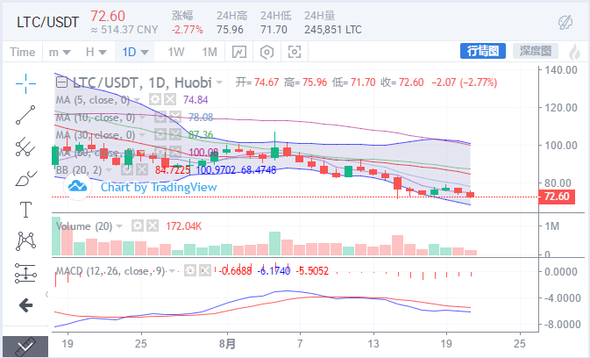Screen dimensions: 590x358
Task: Open settings gear for MA 10 indicator
Action: click(x=160, y=117)
